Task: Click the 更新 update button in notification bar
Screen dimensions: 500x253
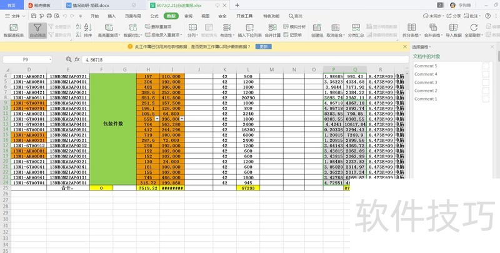Action: [x=263, y=47]
